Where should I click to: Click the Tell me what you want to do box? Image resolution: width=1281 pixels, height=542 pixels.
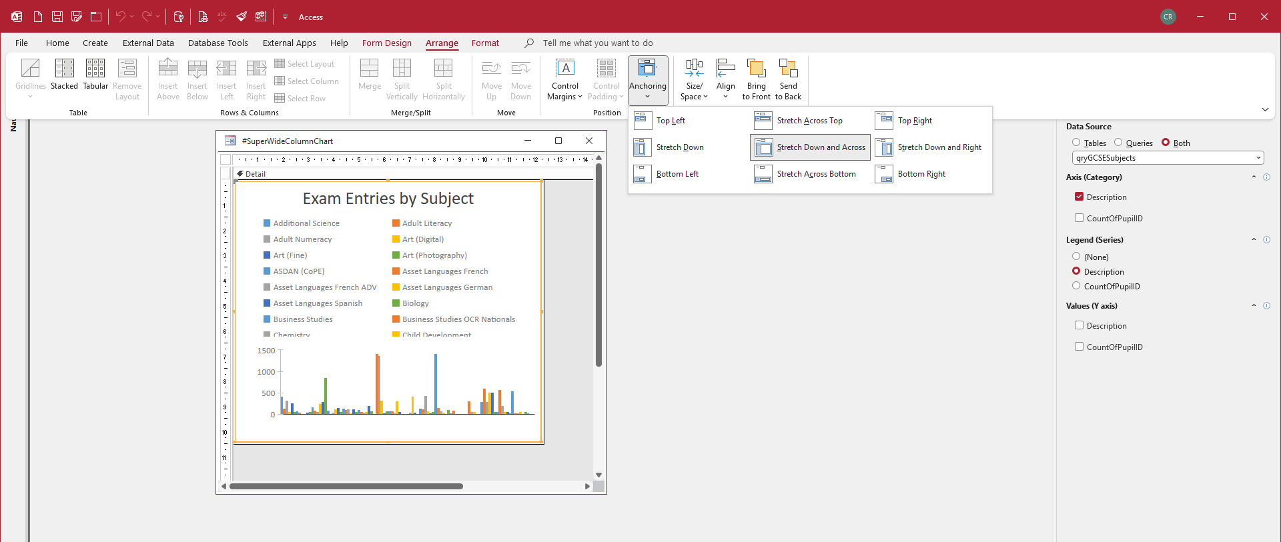tap(597, 43)
